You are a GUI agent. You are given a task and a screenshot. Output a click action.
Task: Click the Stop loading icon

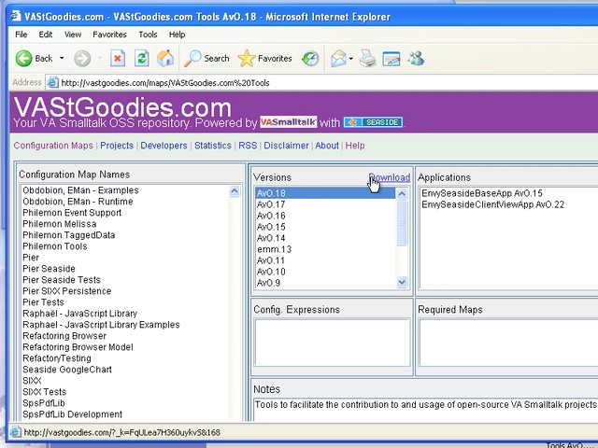click(x=118, y=59)
